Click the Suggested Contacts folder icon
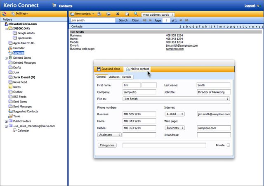 tap(10, 111)
